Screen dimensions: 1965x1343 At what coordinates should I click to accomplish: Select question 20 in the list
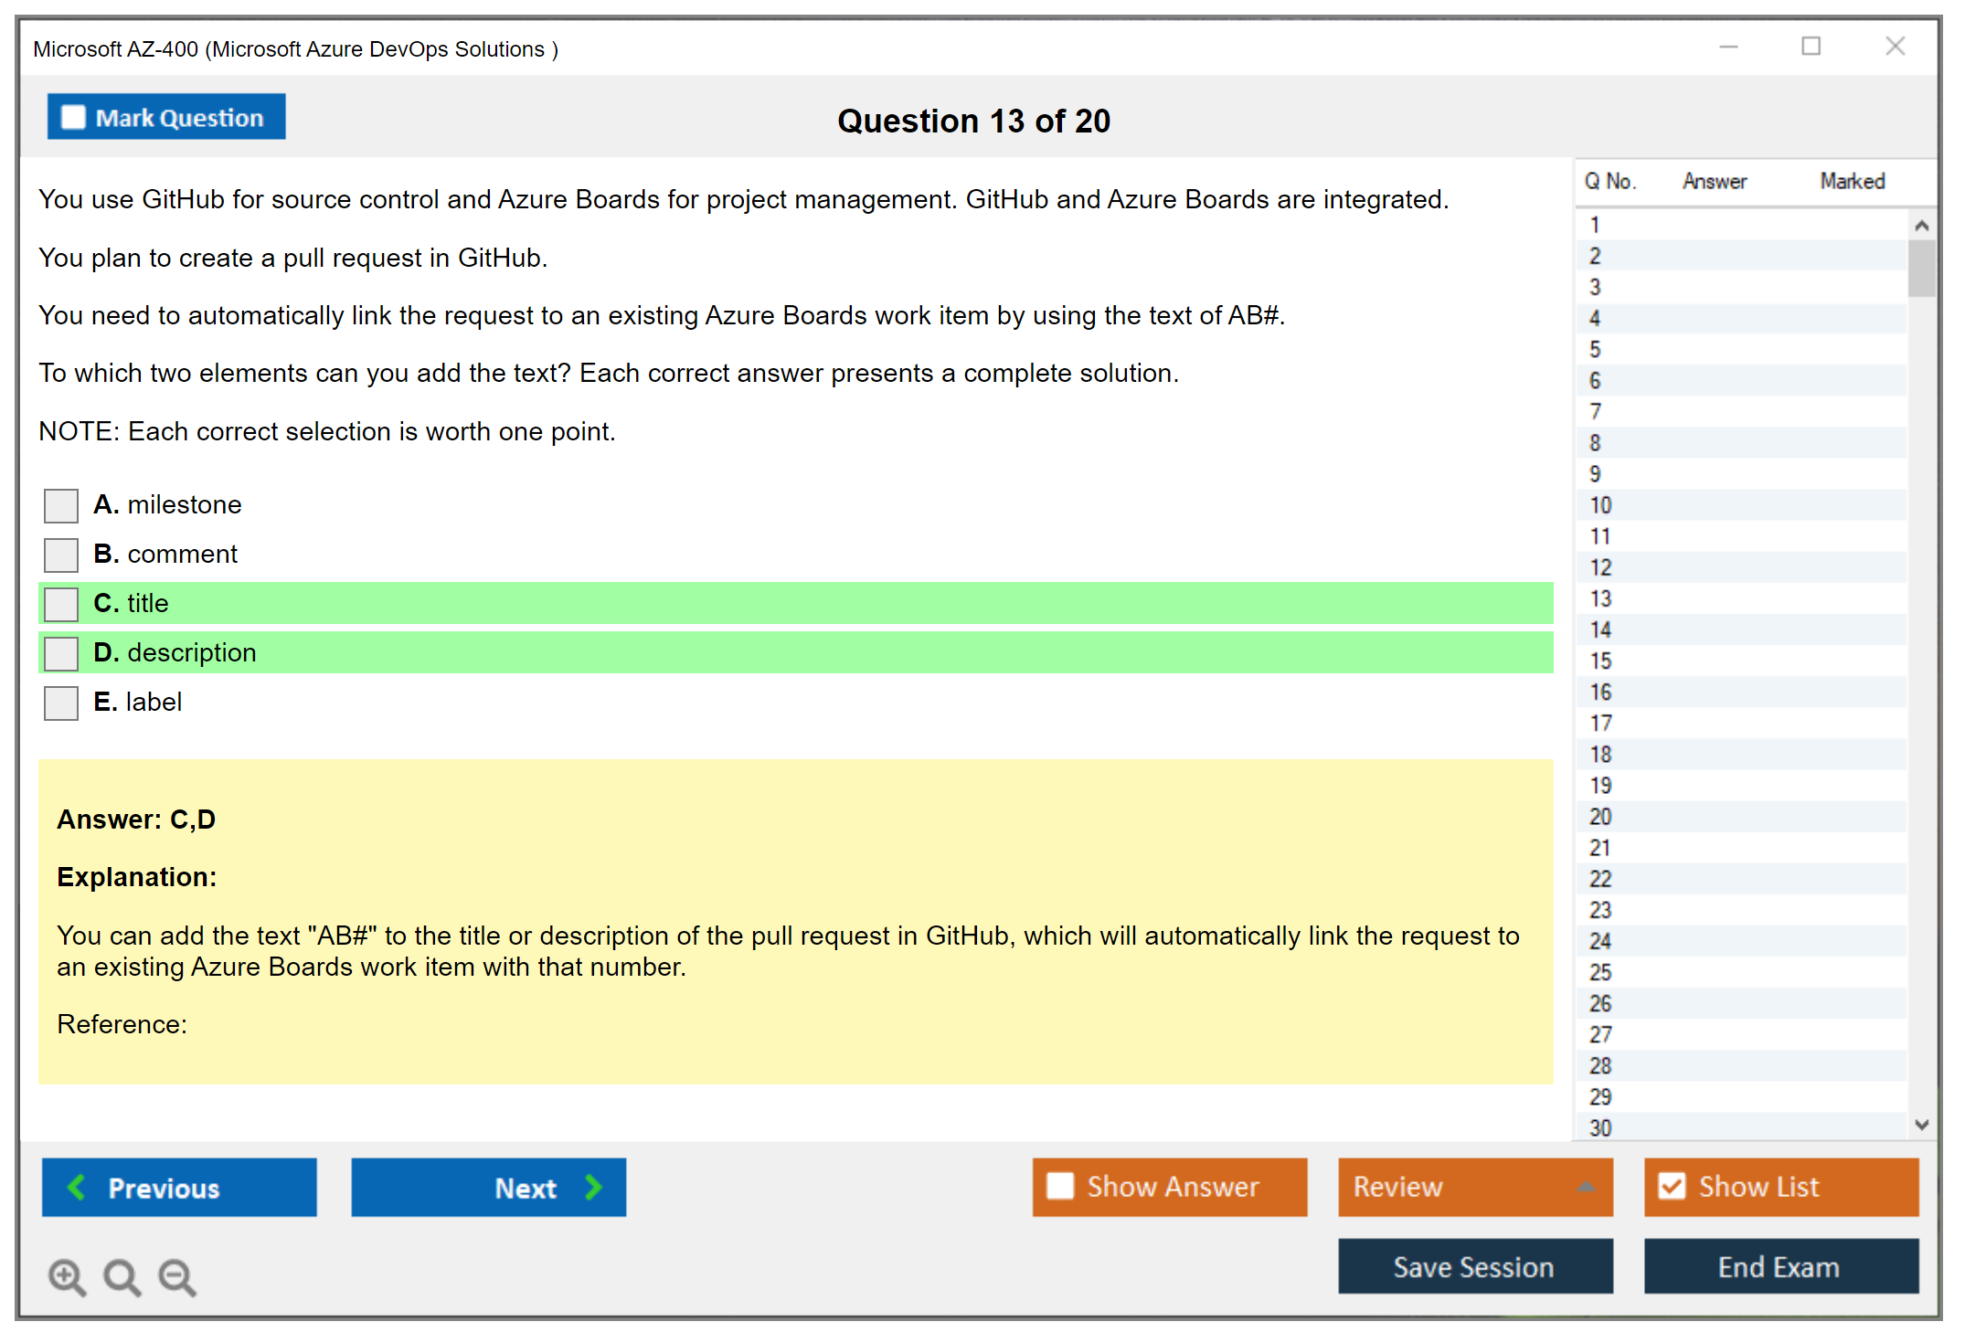tap(1600, 817)
